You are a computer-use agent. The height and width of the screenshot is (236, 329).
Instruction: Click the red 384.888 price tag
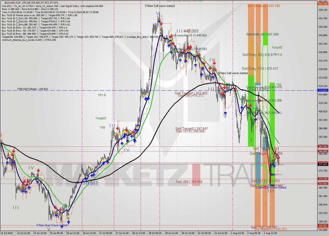(x=323, y=151)
